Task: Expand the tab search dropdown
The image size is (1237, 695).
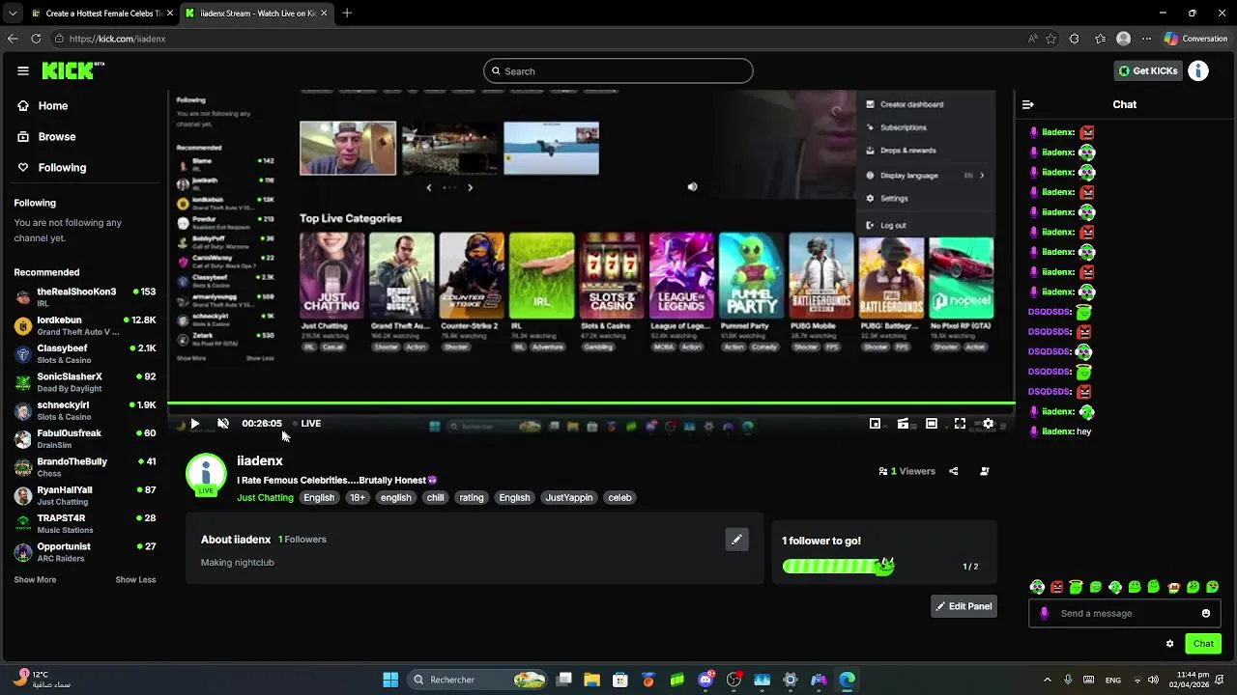Action: pos(12,14)
